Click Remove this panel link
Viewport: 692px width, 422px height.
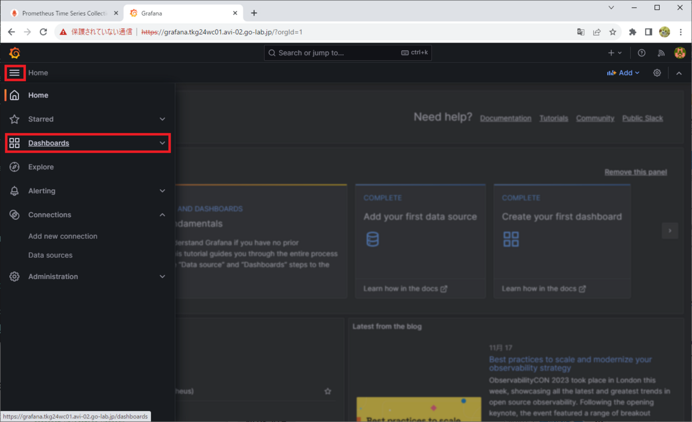point(635,172)
